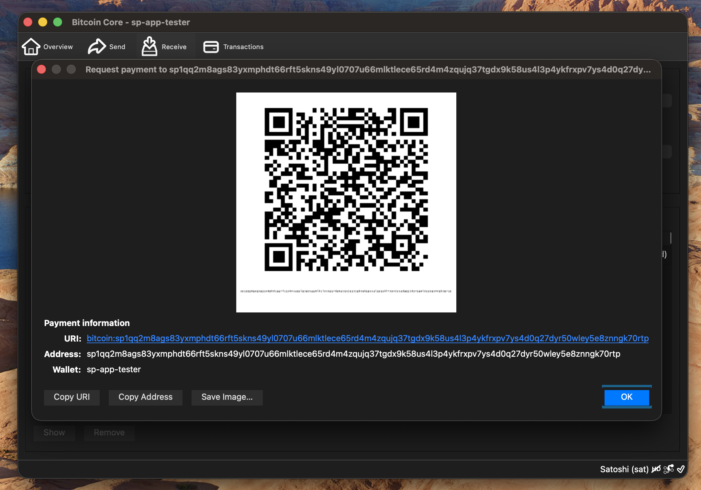Open the Send tab

[107, 46]
